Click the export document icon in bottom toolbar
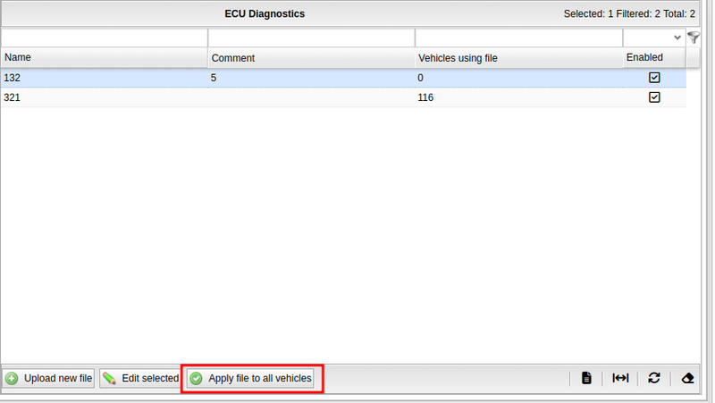The image size is (715, 403). [x=586, y=378]
